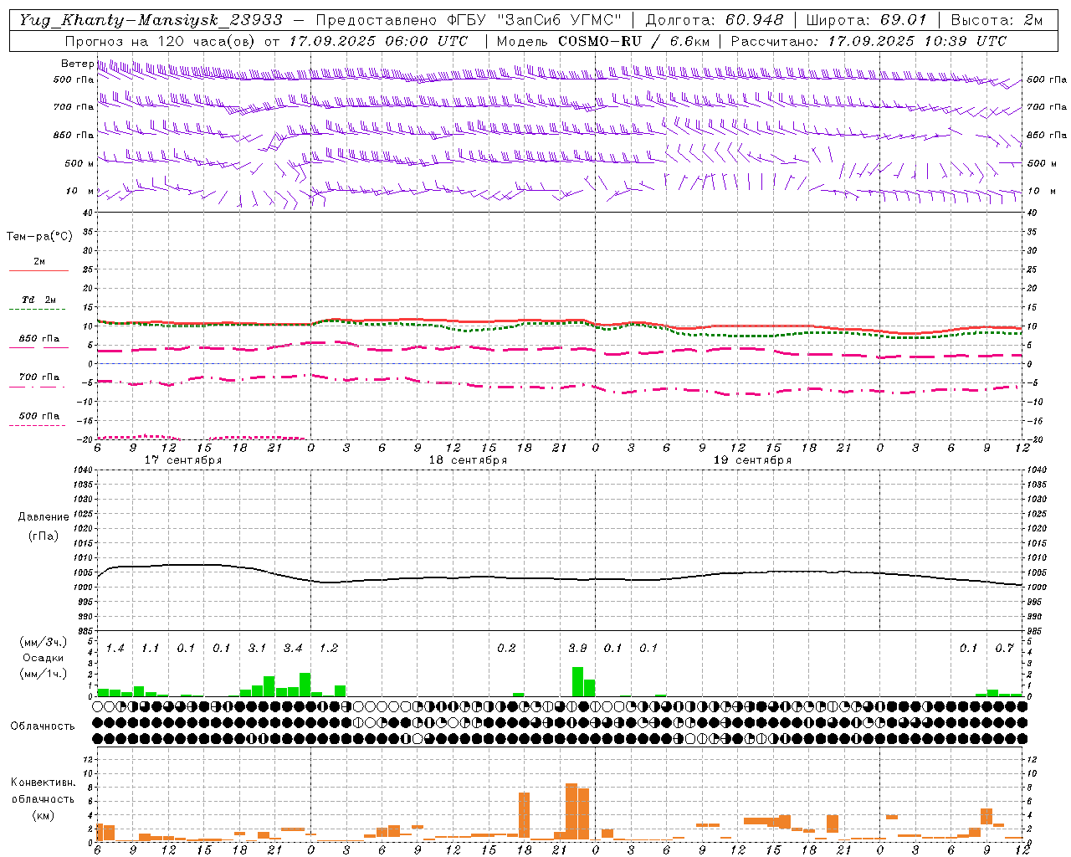Click the 0.2 precipitation total
This screenshot has width=1071, height=857.
[x=506, y=648]
